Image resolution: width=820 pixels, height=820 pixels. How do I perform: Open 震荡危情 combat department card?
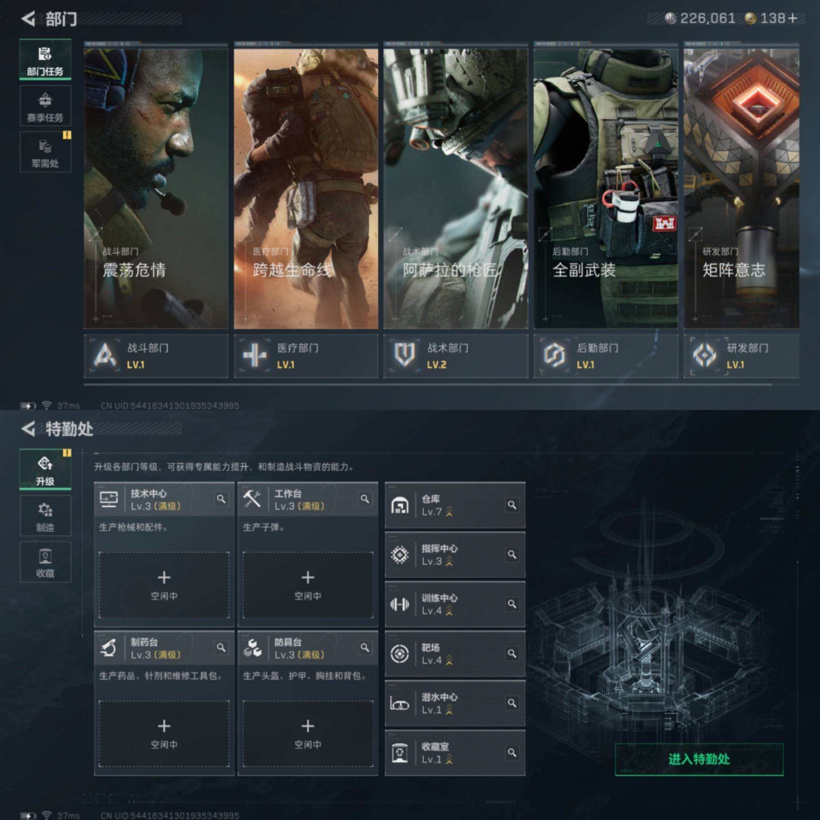[156, 188]
